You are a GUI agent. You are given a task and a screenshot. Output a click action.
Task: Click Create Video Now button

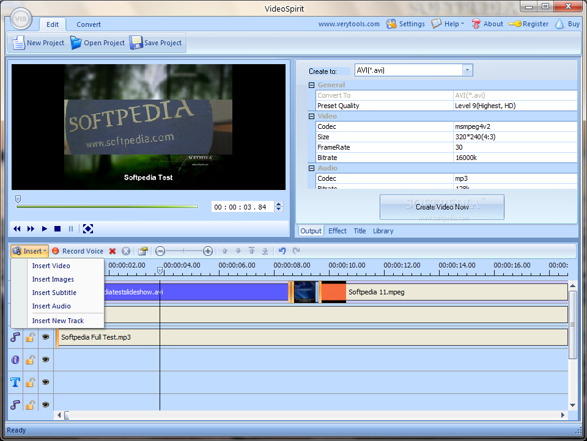coord(441,207)
